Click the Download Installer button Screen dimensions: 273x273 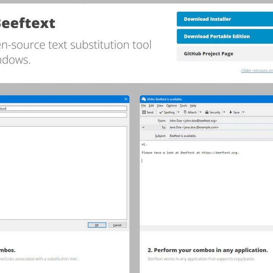click(x=225, y=19)
